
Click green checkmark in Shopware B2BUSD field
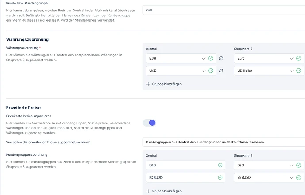[x=298, y=177]
